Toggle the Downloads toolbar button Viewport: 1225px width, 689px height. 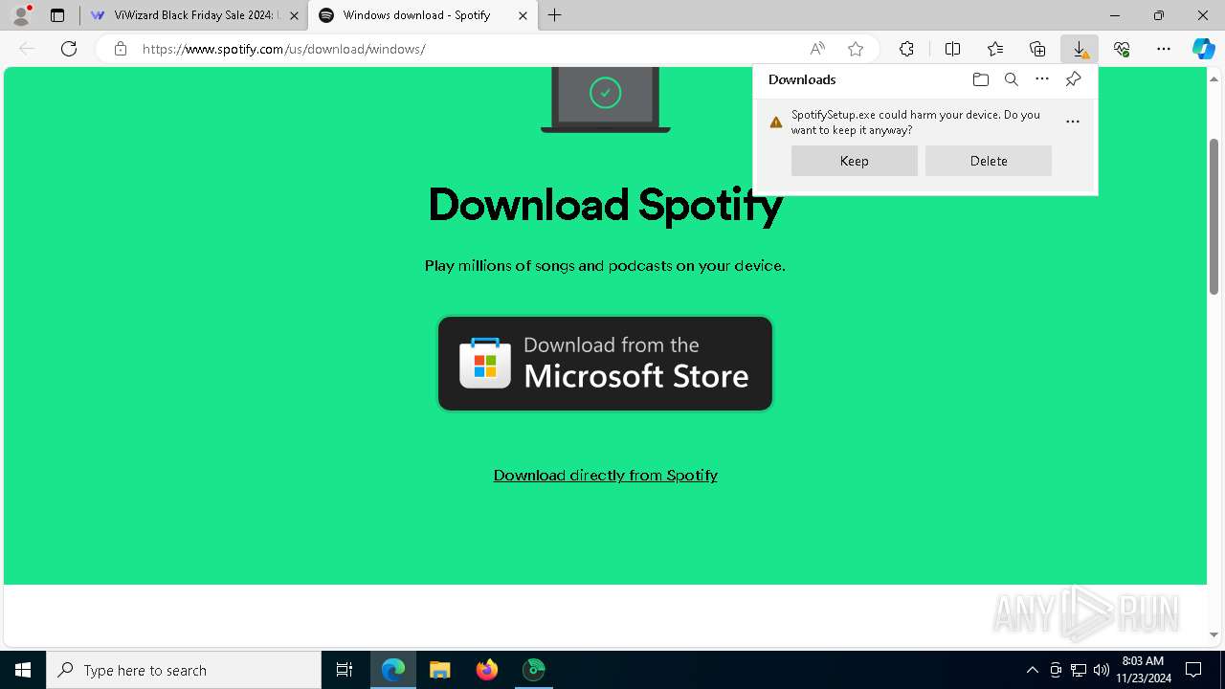[1080, 49]
